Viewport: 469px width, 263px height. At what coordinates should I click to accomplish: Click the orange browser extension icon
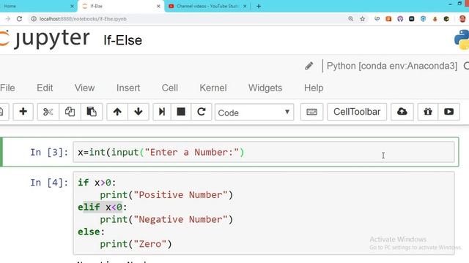tap(388, 19)
